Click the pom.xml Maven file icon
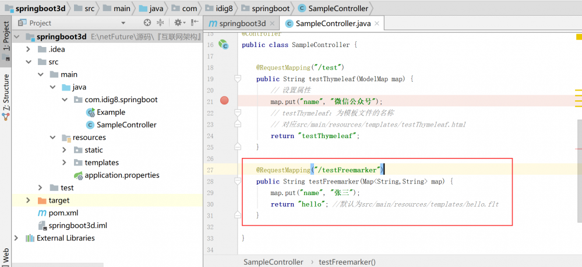 (x=41, y=213)
